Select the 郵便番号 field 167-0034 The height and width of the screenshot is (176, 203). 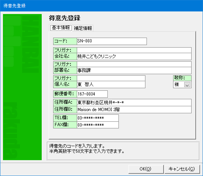[92, 94]
